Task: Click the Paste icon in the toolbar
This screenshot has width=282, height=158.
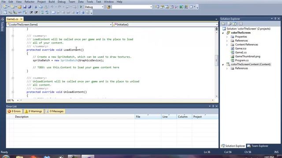Action: pyautogui.click(x=46, y=7)
